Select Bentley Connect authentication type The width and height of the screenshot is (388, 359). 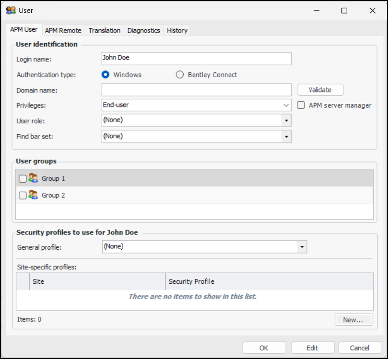(180, 75)
